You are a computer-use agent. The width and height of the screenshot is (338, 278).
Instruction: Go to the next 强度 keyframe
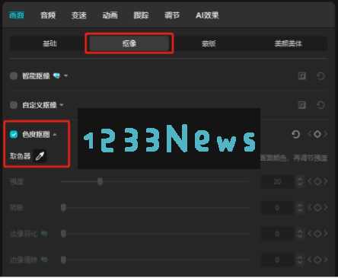(325, 181)
